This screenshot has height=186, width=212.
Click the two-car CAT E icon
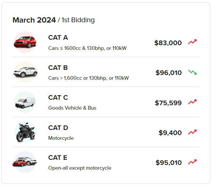pyautogui.click(x=25, y=162)
